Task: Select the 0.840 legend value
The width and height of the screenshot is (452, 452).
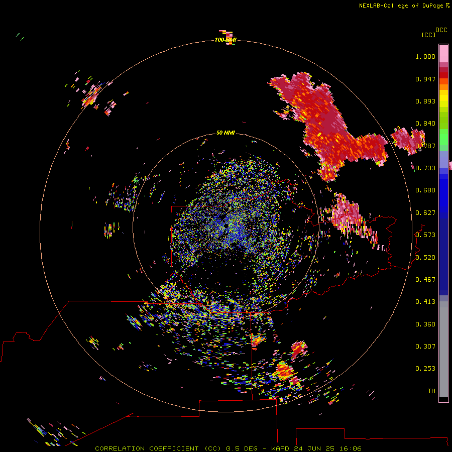Action: pyautogui.click(x=425, y=124)
